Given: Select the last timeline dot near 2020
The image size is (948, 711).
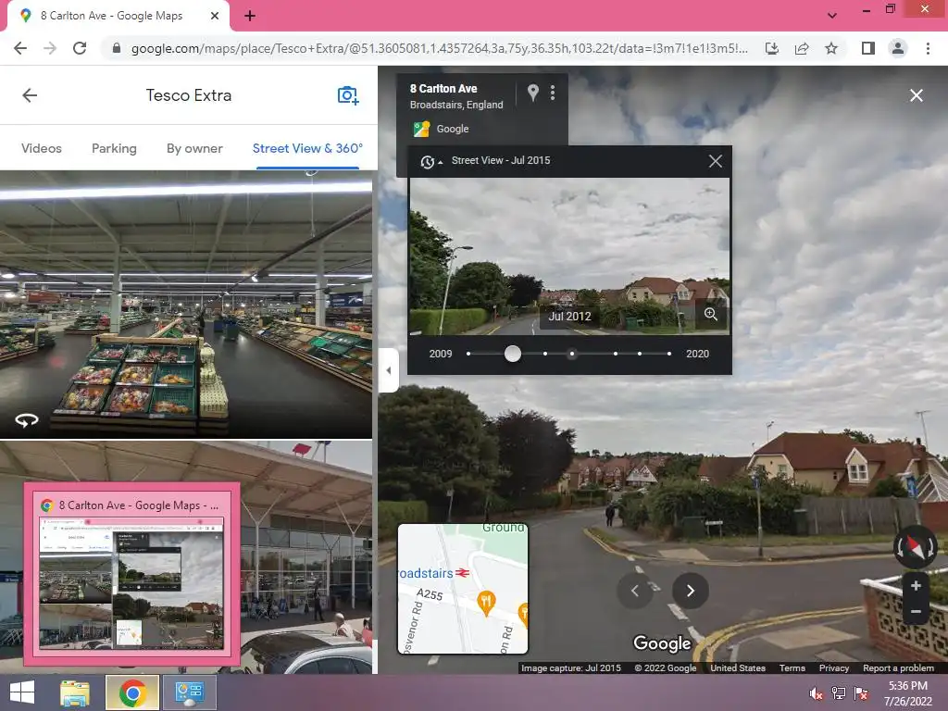Looking at the screenshot, I should [x=668, y=354].
